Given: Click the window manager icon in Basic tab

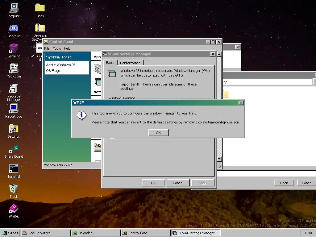Looking at the screenshot, I should click(x=112, y=73).
